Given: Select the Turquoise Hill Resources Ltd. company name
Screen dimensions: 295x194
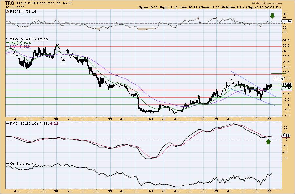Looking at the screenshot, I should coord(38,3).
